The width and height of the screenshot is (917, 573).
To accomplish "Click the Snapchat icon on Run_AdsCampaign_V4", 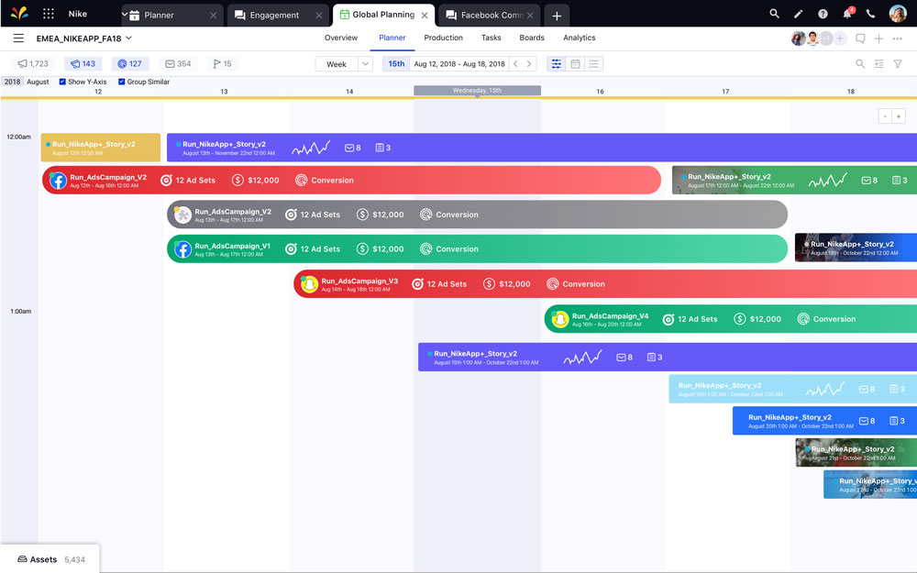I will click(x=560, y=319).
